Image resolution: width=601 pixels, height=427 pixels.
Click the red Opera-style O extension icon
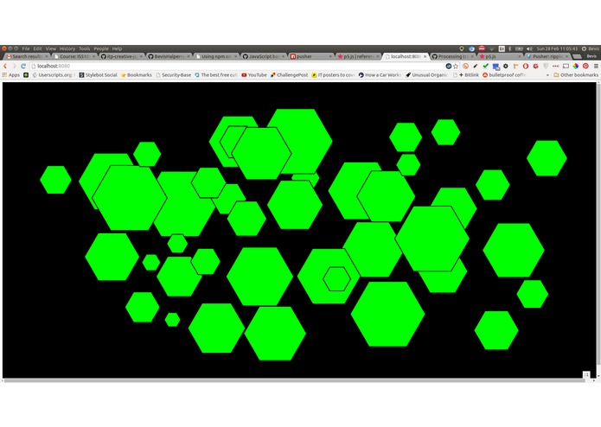pos(526,67)
